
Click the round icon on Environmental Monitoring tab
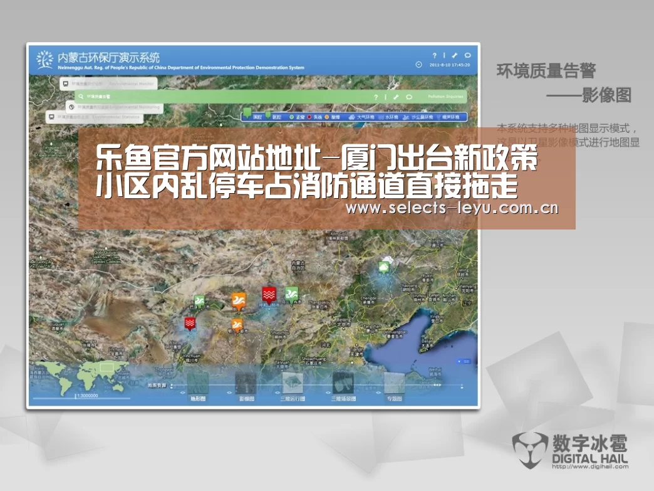[x=72, y=107]
